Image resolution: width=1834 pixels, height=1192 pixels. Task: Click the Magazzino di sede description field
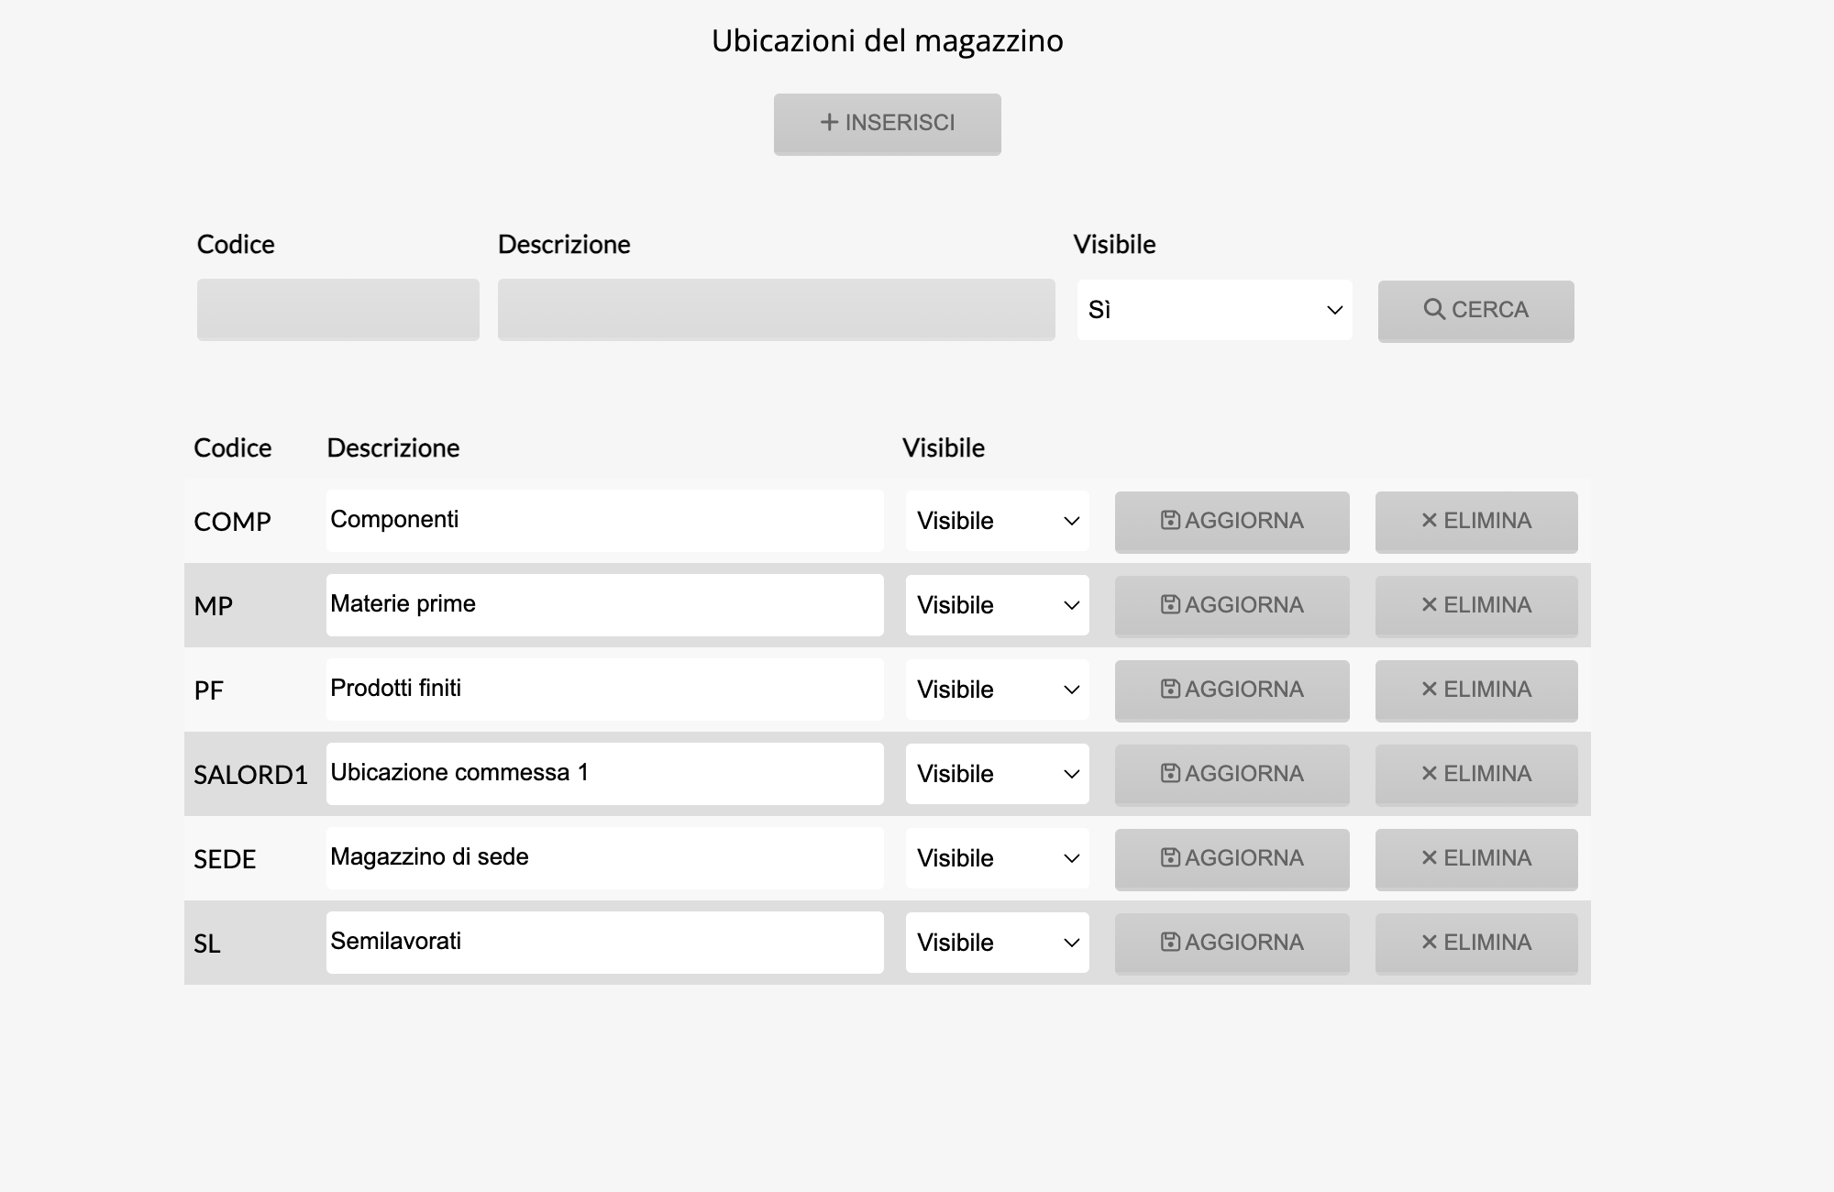click(604, 858)
